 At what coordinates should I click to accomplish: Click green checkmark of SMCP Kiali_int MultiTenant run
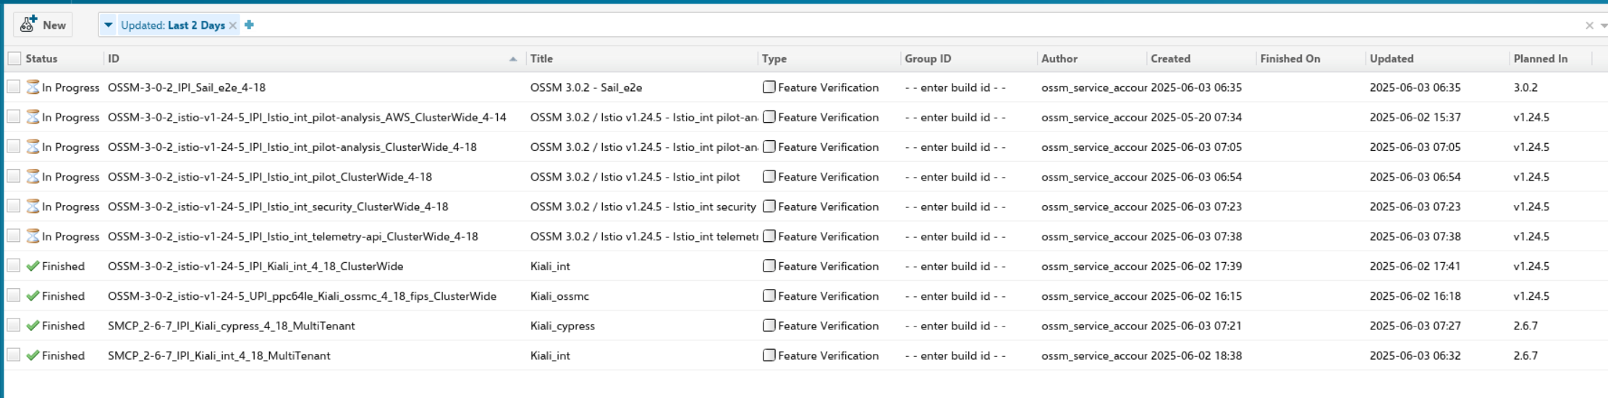[33, 355]
